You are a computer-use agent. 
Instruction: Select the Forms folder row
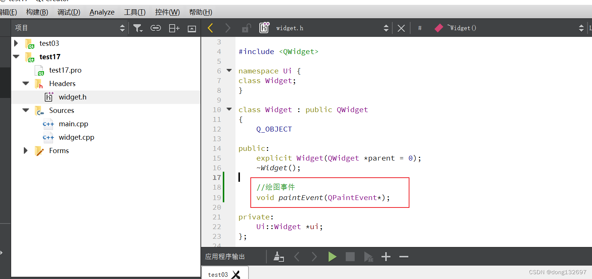point(106,150)
